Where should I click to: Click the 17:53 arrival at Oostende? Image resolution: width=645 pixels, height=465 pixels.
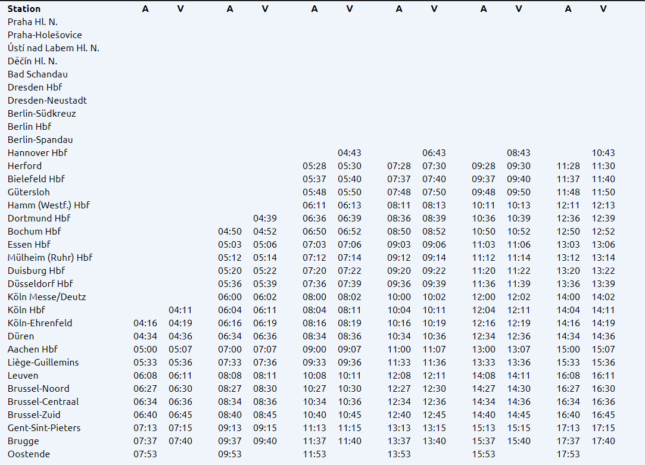pyautogui.click(x=568, y=454)
